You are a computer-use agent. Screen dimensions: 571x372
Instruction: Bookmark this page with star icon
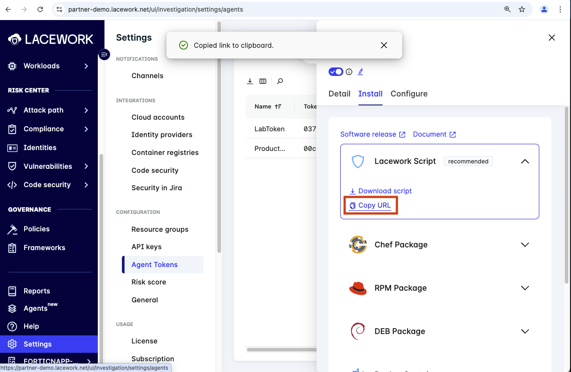522,9
